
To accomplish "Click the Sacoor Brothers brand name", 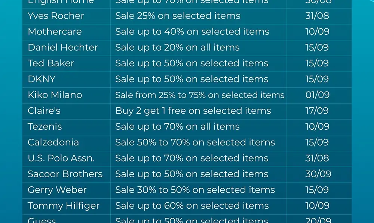I will click(65, 174).
